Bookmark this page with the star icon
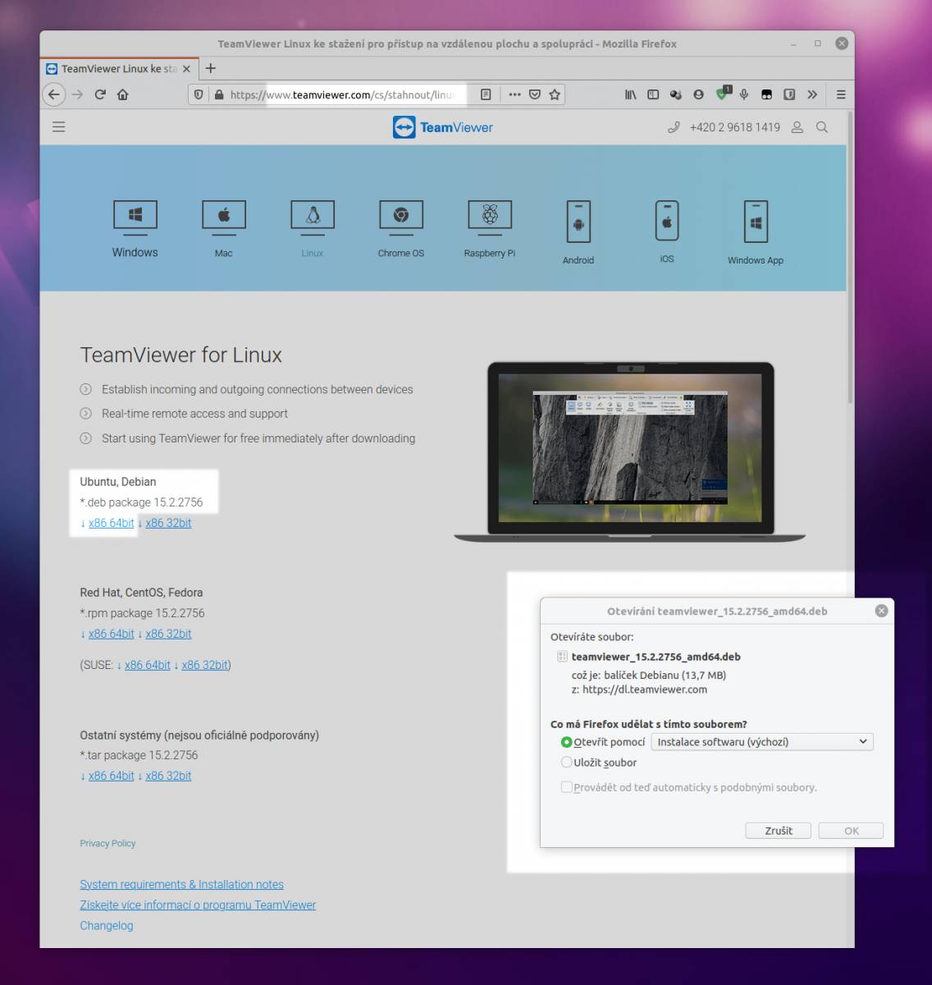932x985 pixels. 555,94
